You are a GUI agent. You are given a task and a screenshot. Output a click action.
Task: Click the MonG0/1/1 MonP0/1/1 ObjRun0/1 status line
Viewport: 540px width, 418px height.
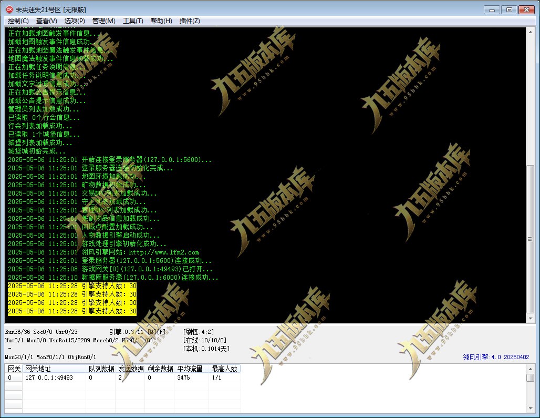point(50,357)
